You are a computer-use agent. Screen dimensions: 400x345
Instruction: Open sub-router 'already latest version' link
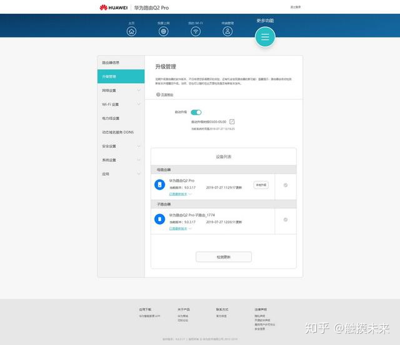[x=178, y=229]
